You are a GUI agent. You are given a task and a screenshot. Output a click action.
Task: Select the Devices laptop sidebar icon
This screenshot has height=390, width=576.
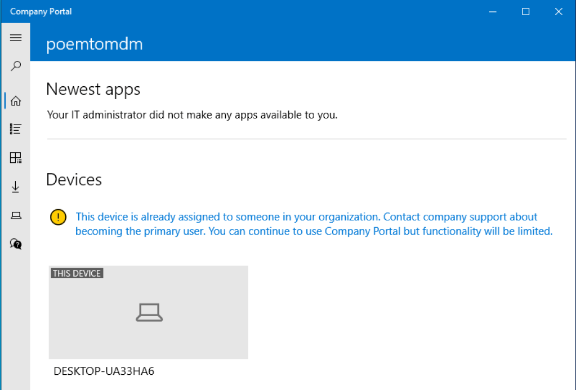click(x=16, y=215)
